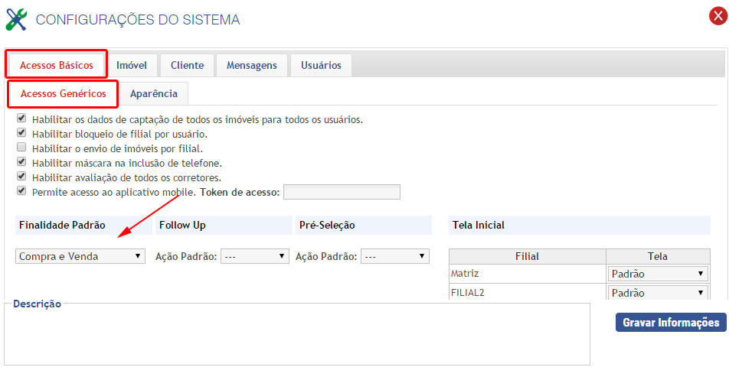Toggle mobile app access permission checkbox
This screenshot has width=729, height=380.
[x=21, y=191]
